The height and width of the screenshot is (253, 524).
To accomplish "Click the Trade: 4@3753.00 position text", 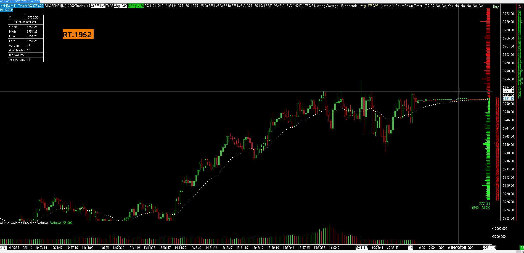I will tap(31, 6).
